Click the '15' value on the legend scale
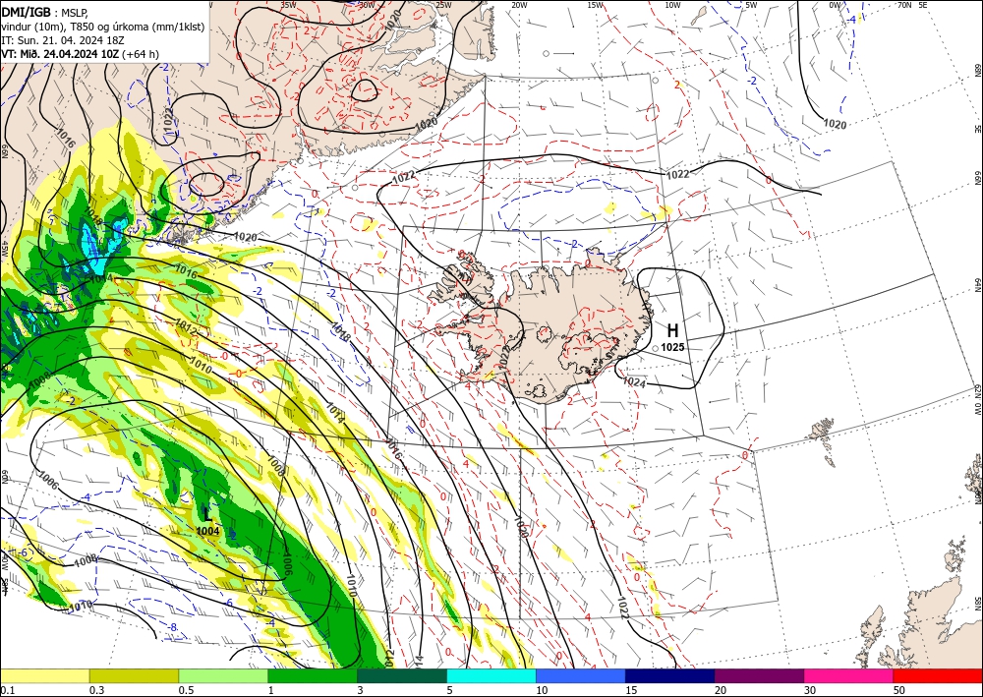This screenshot has height=697, width=983. coord(631,690)
